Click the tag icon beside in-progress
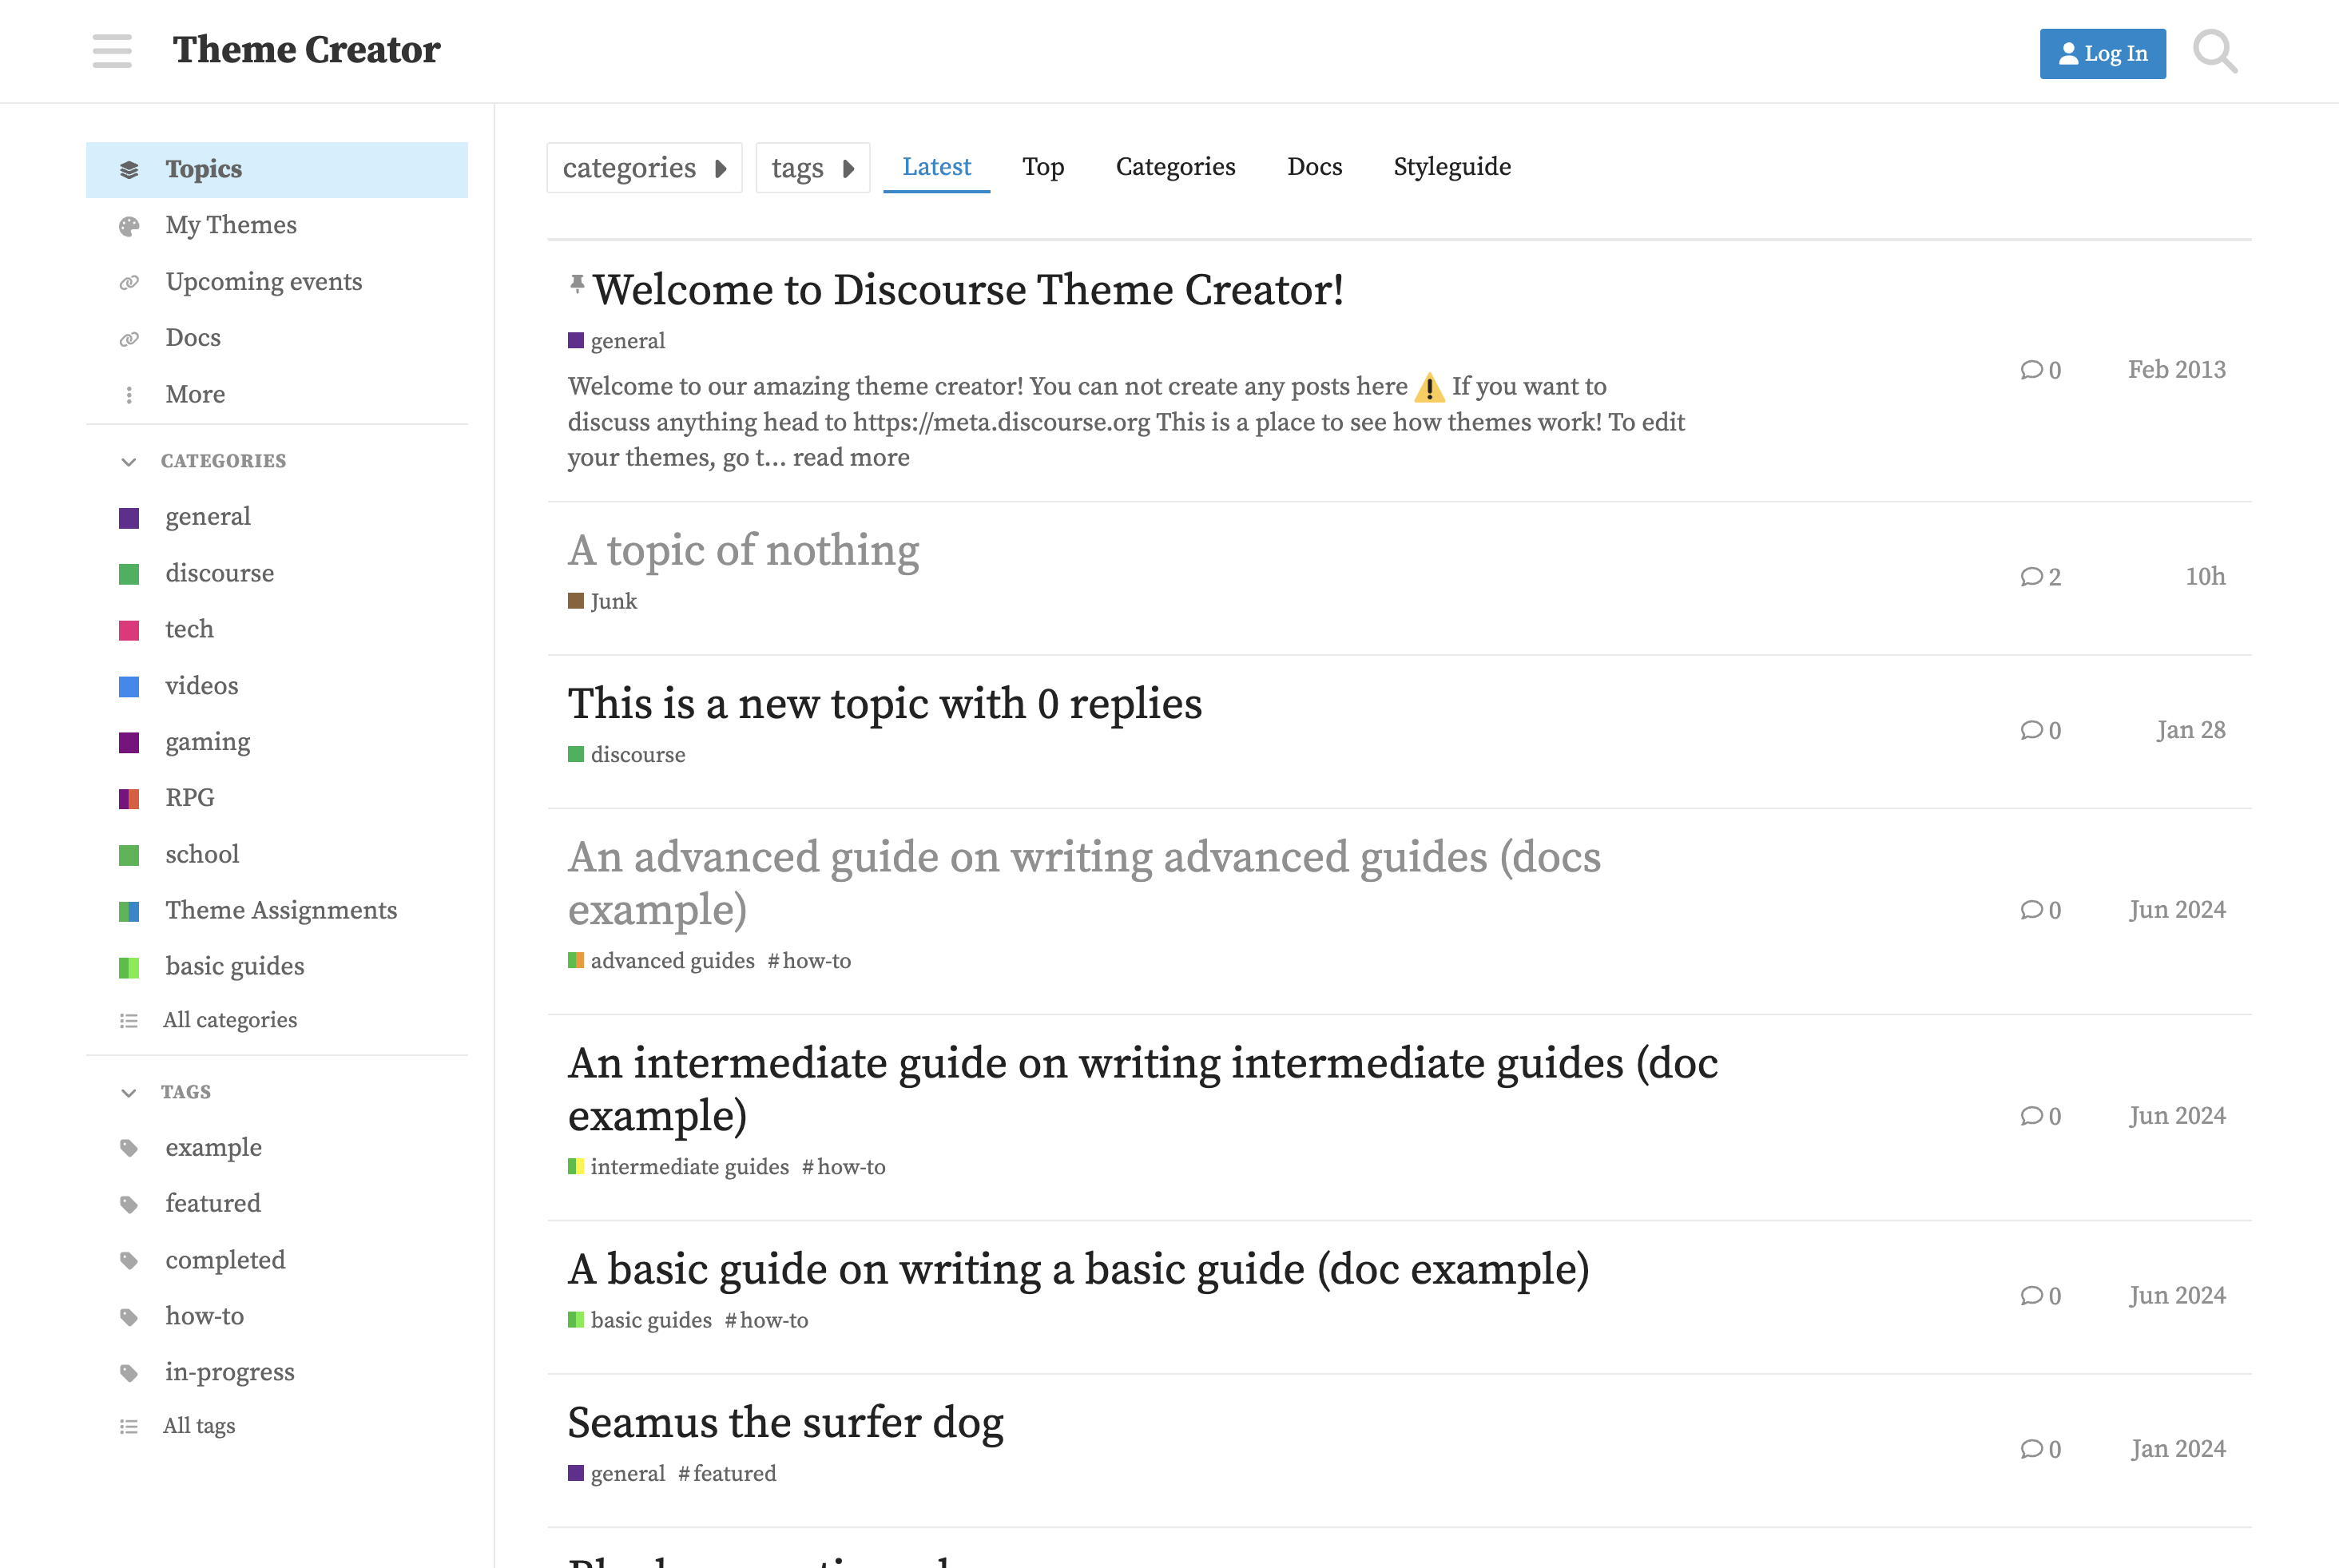Image resolution: width=2339 pixels, height=1568 pixels. pos(129,1373)
